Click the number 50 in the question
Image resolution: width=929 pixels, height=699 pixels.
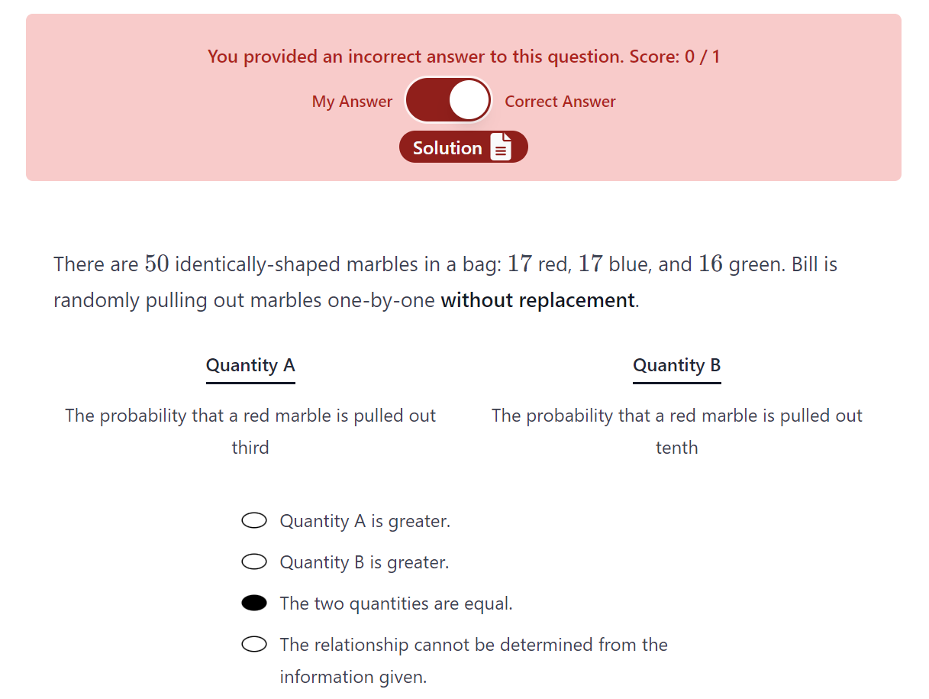click(156, 264)
